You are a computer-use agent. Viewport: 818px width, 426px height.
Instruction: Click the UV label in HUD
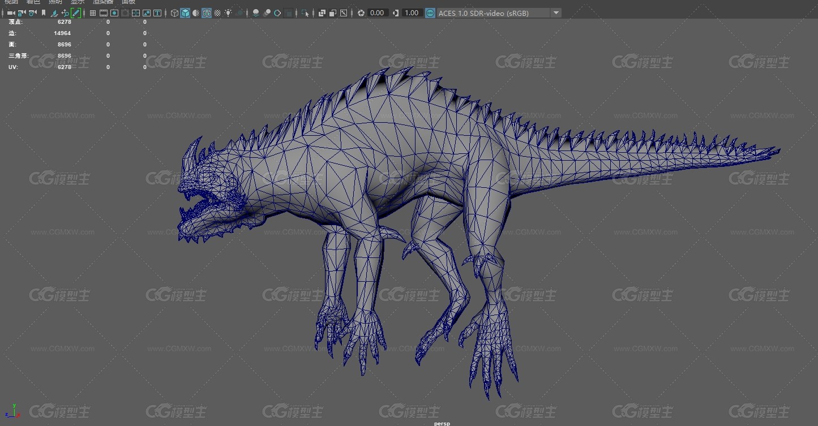[x=13, y=67]
